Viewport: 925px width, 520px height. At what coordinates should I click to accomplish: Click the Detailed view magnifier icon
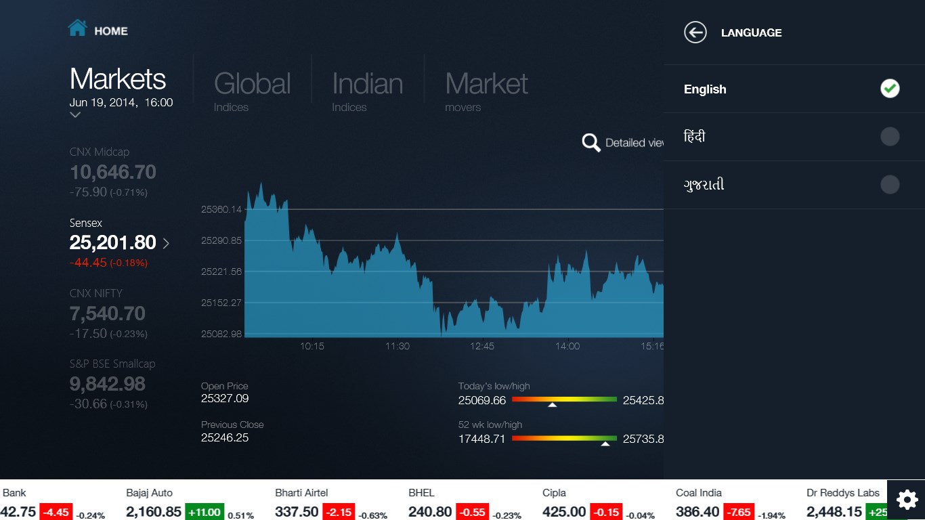[x=591, y=142]
